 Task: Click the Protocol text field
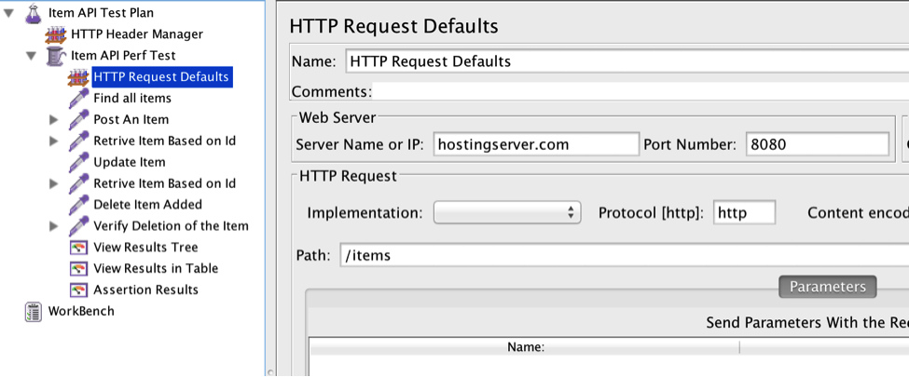[x=743, y=213]
